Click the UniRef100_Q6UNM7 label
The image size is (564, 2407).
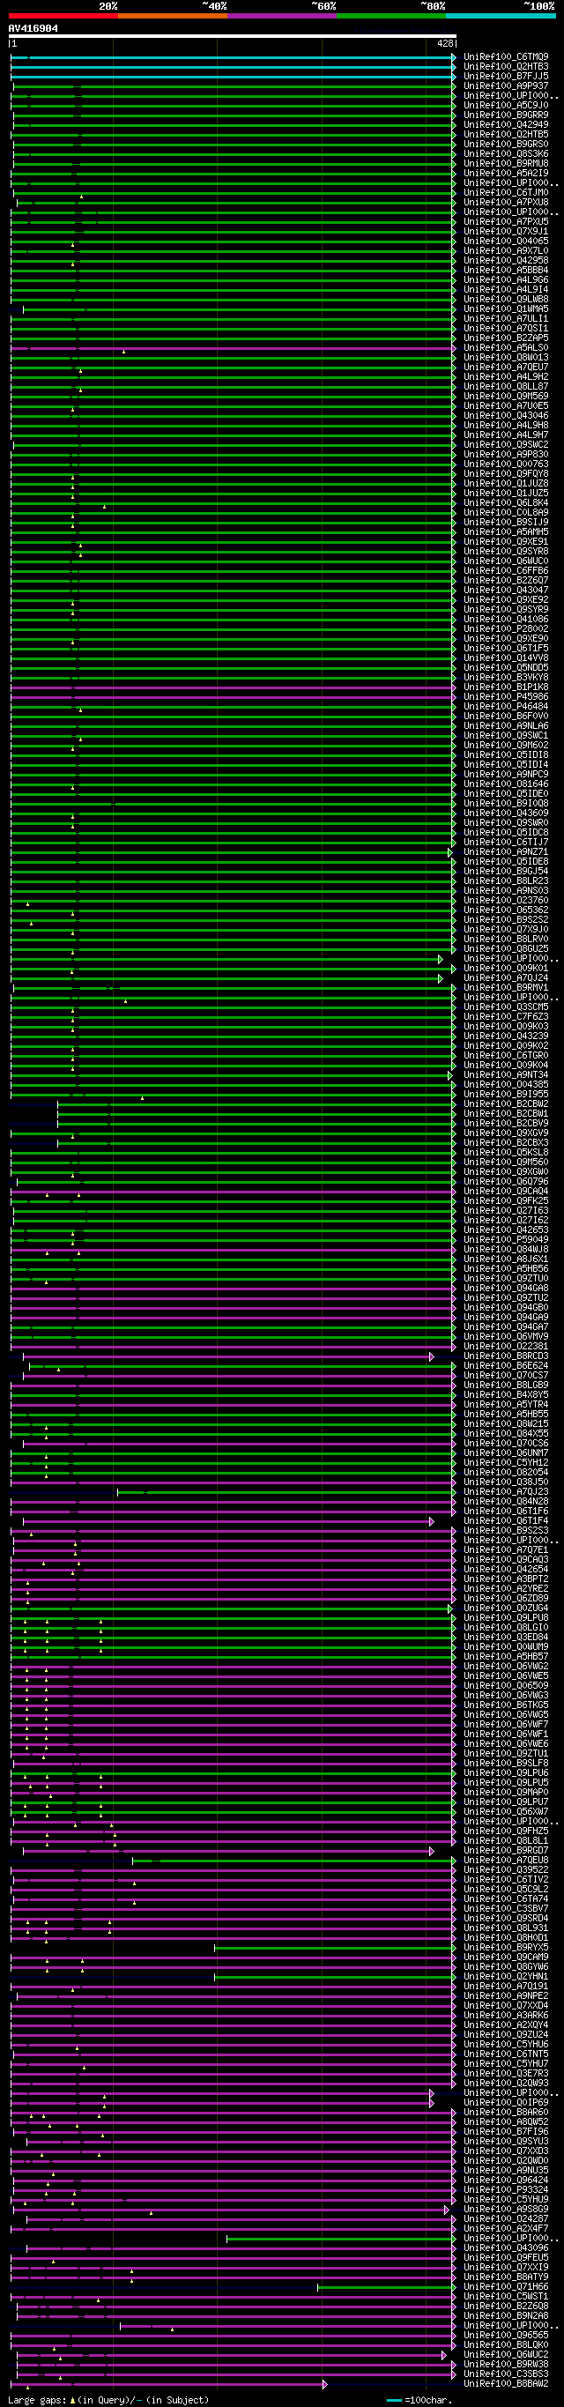[505, 1453]
